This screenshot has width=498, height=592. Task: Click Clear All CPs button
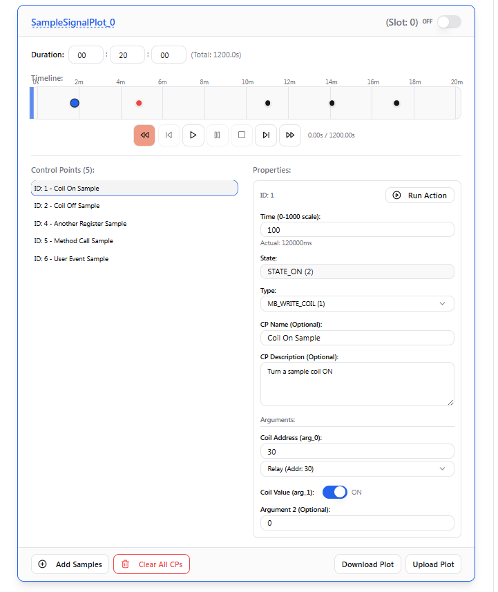click(151, 564)
